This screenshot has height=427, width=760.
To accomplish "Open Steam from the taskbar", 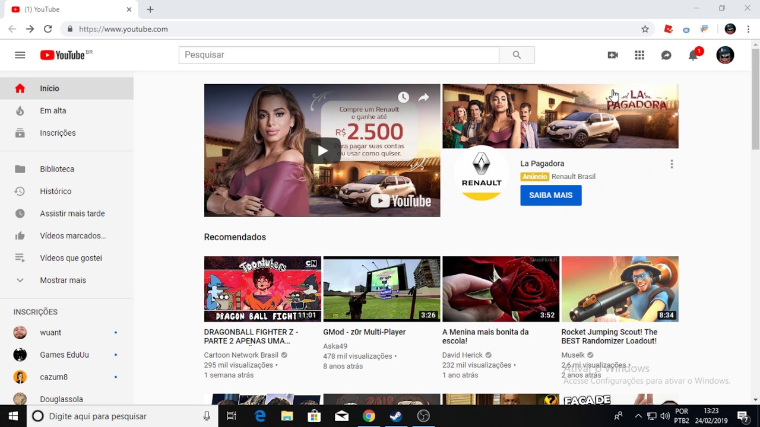I will (x=396, y=416).
